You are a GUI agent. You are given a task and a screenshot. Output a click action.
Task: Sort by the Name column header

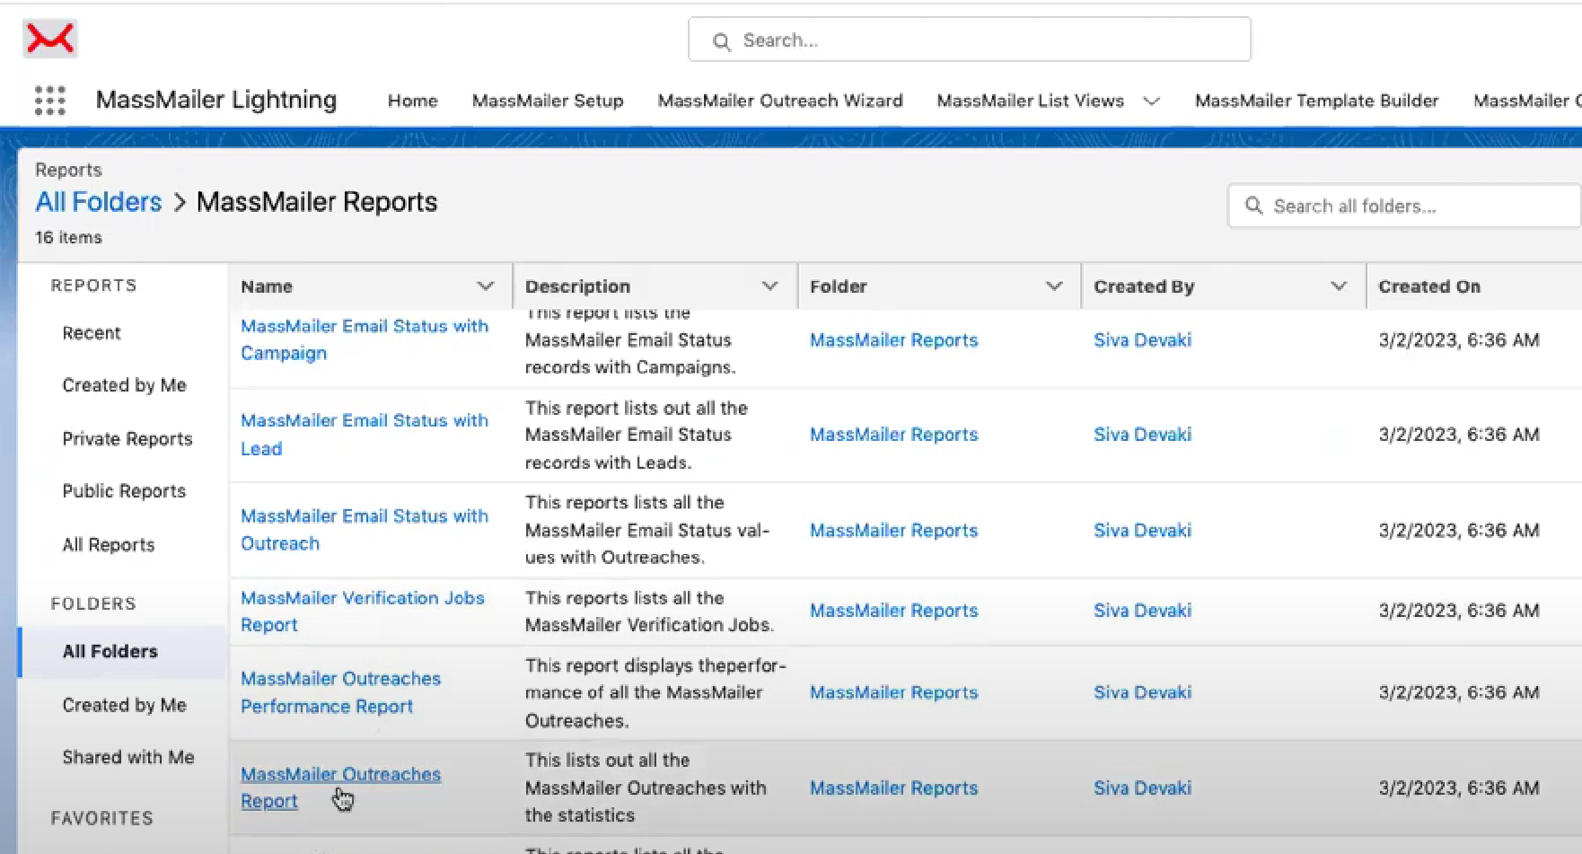(267, 286)
